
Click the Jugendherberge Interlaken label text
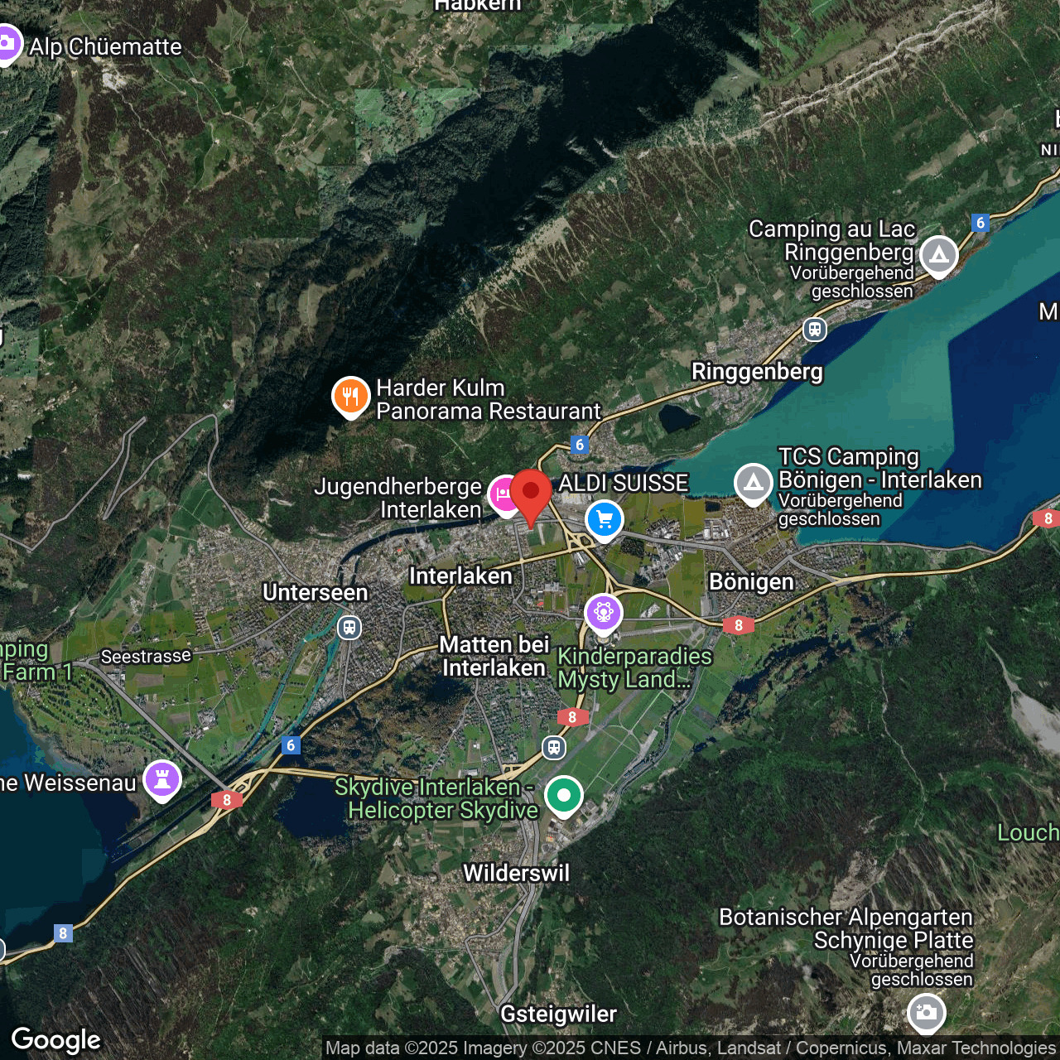pyautogui.click(x=397, y=498)
